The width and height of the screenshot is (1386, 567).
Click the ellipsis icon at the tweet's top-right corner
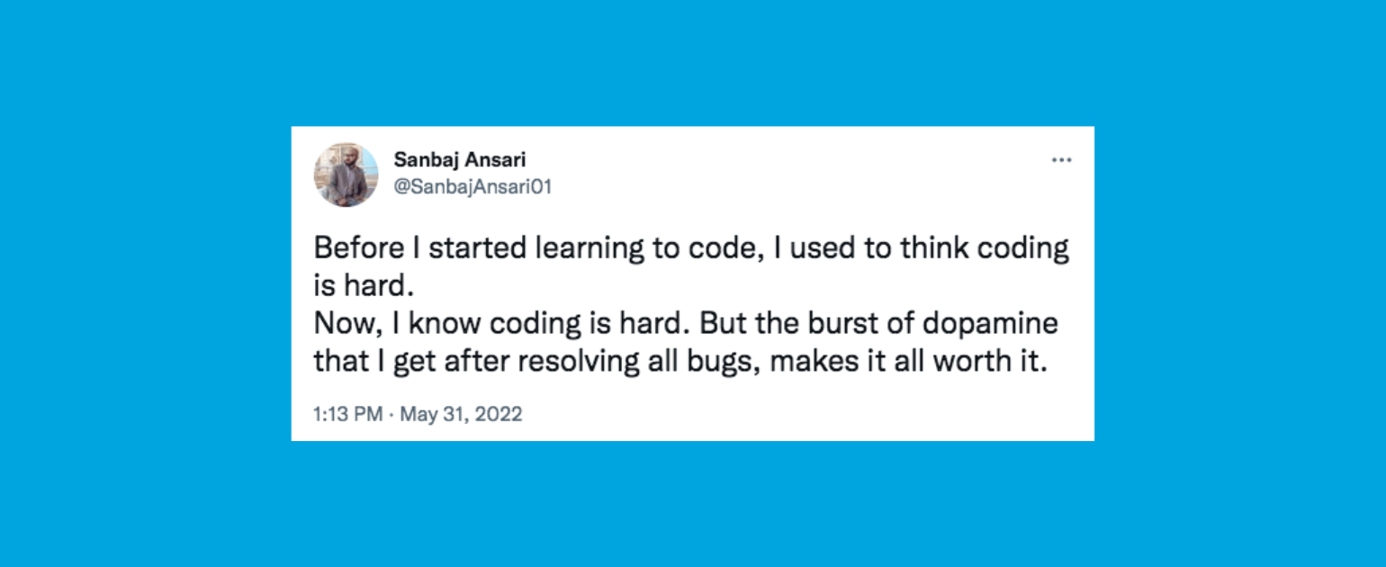pos(1062,159)
